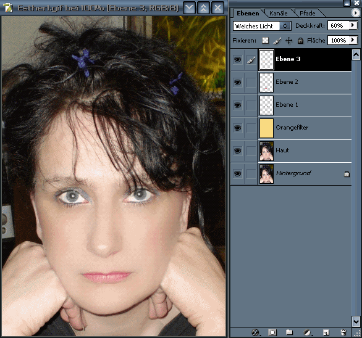Close the Esther1.gif document window

217,8
